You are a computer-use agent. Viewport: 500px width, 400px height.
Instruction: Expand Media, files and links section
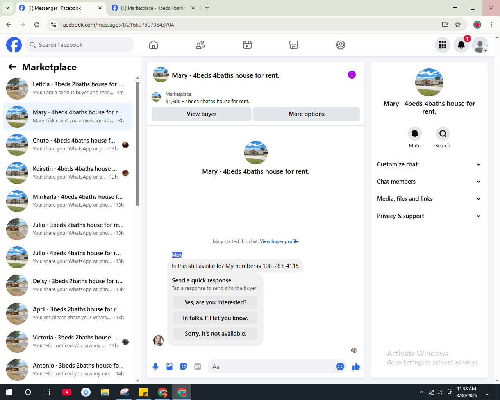[x=429, y=199]
